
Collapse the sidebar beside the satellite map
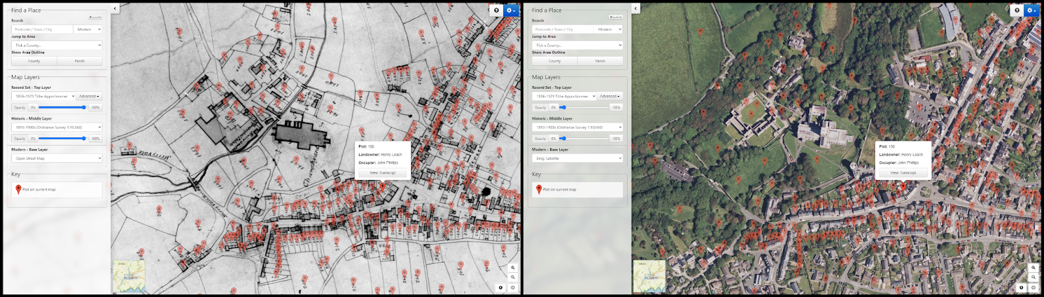[x=636, y=8]
